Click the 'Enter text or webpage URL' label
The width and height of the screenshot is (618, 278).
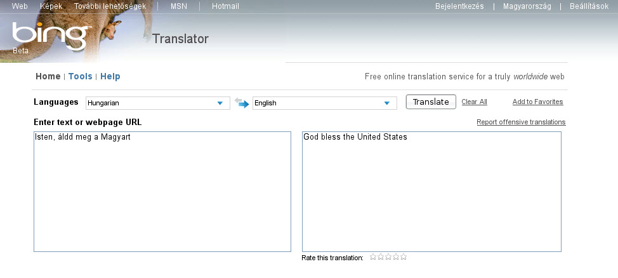tap(88, 122)
